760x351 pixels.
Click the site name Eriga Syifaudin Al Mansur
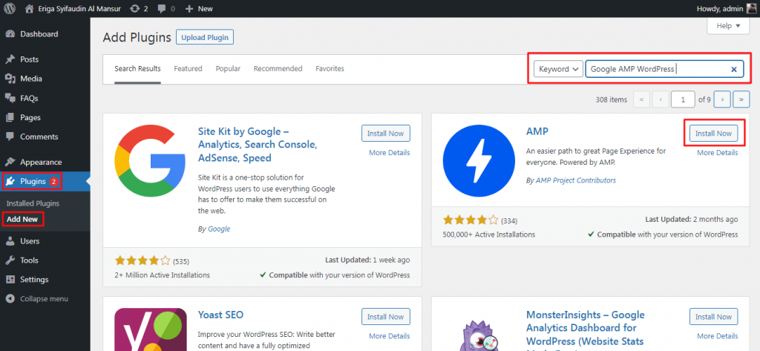[80, 8]
